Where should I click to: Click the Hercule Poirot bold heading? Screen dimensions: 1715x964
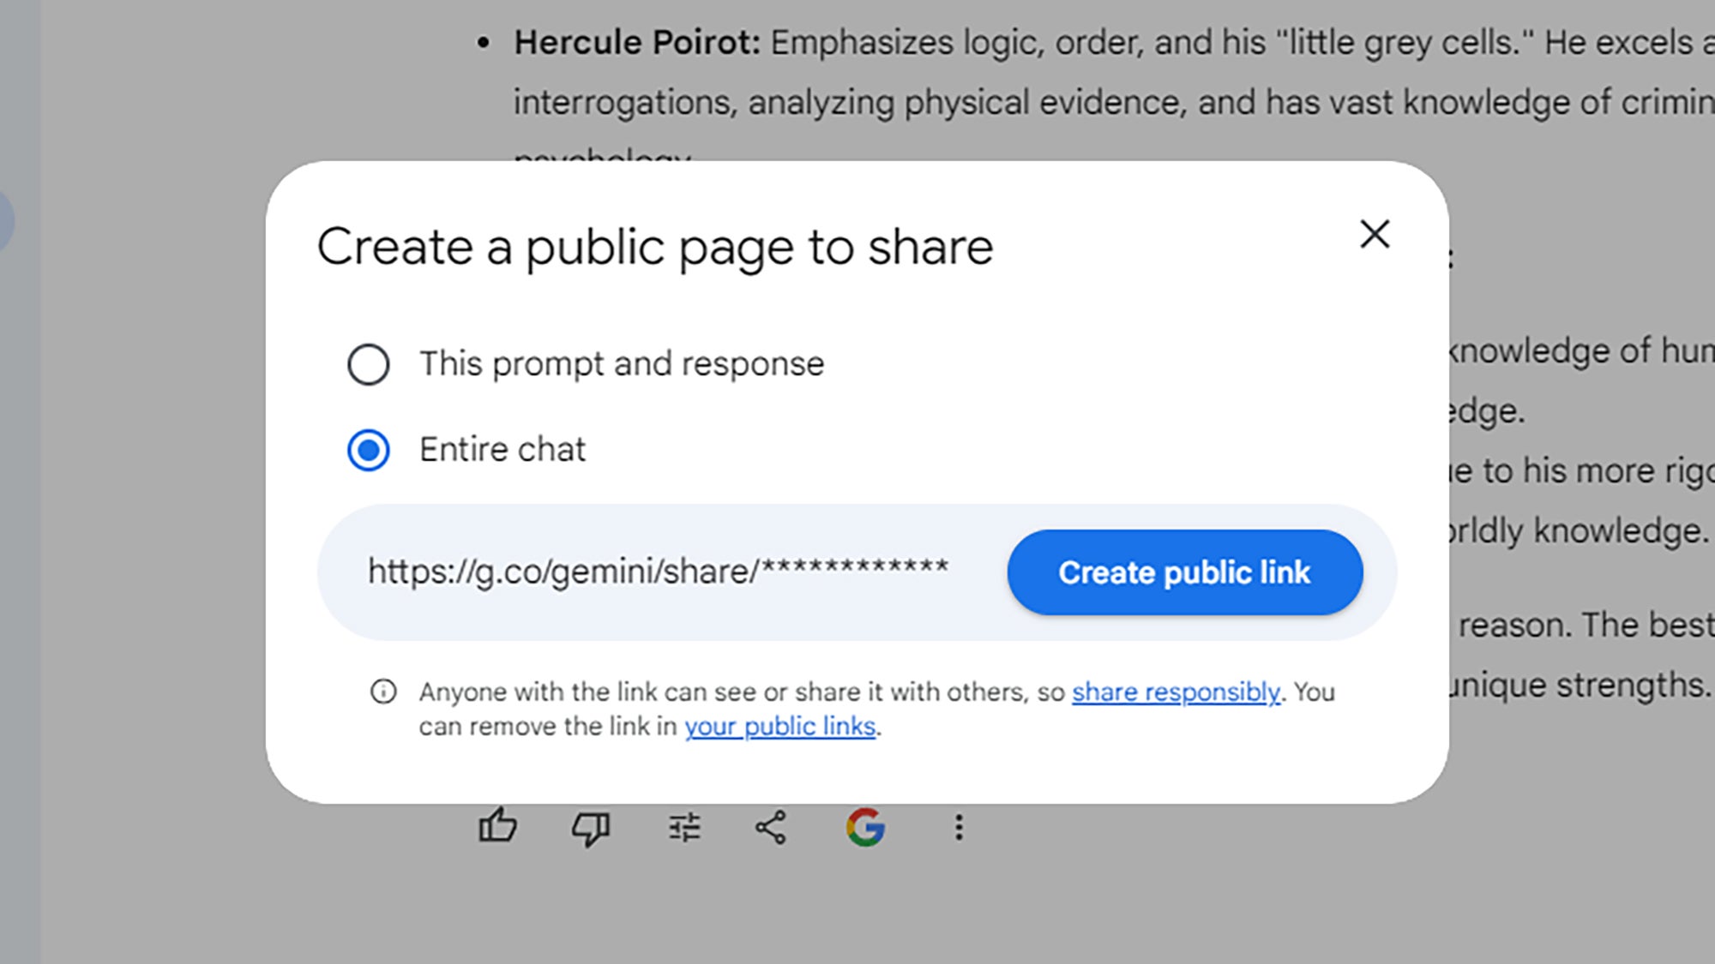(x=636, y=43)
